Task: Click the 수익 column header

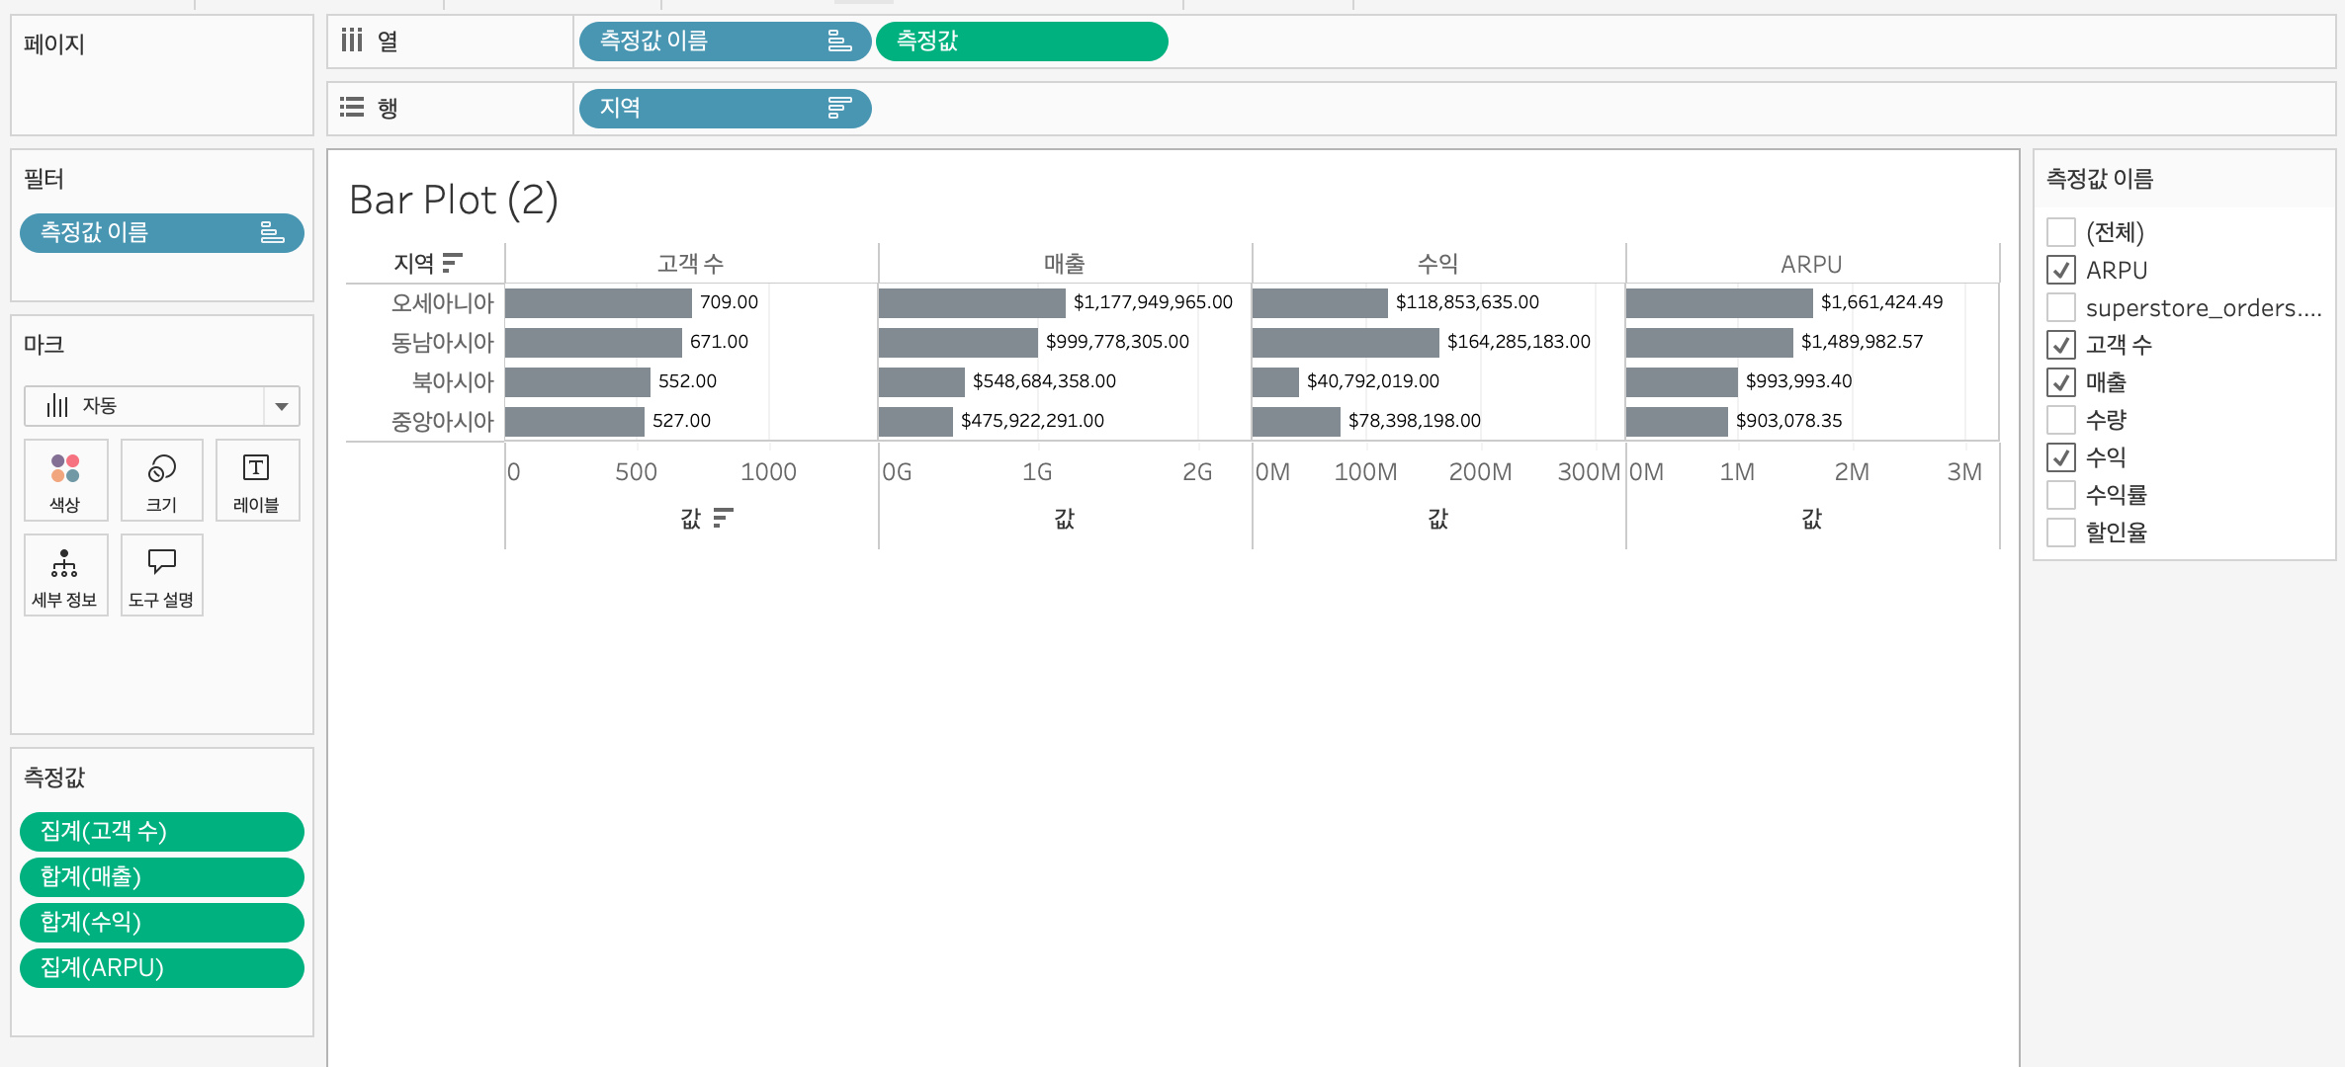Action: click(x=1438, y=264)
